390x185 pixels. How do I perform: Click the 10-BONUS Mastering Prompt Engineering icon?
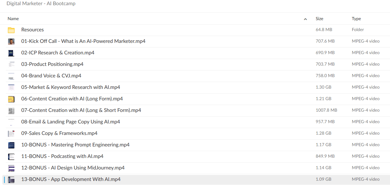click(x=11, y=145)
